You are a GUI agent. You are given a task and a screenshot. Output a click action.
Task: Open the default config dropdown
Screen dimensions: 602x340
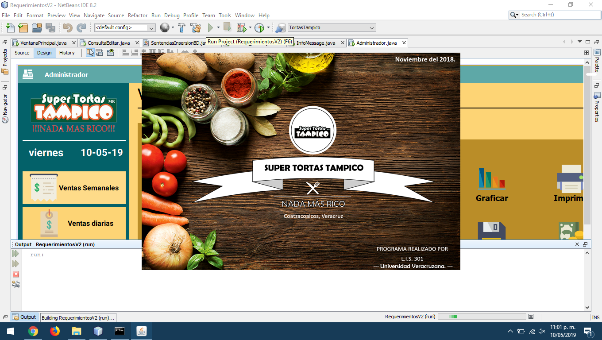(125, 27)
